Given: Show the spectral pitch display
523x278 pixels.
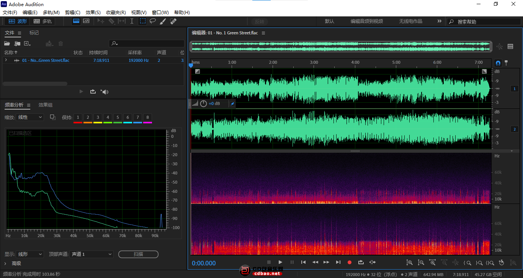Looking at the screenshot, I should point(86,21).
